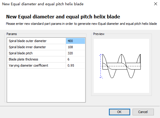Click the Varying diameter coefficient row label

pos(29,65)
